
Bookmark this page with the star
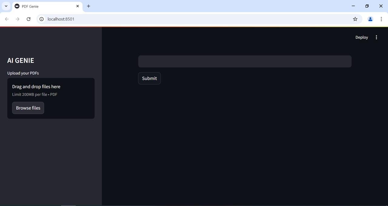(355, 19)
